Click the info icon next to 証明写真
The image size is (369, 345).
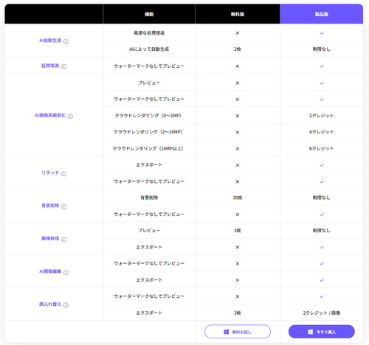point(63,66)
